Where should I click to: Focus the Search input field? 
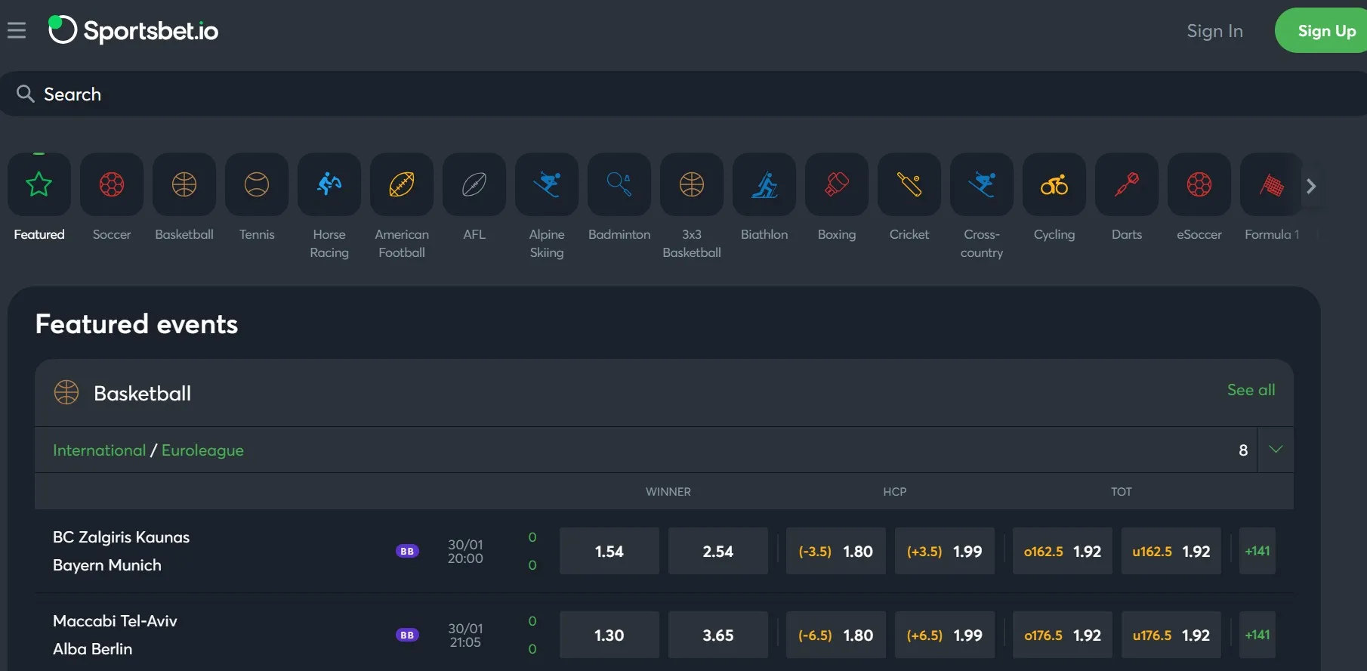[680, 94]
